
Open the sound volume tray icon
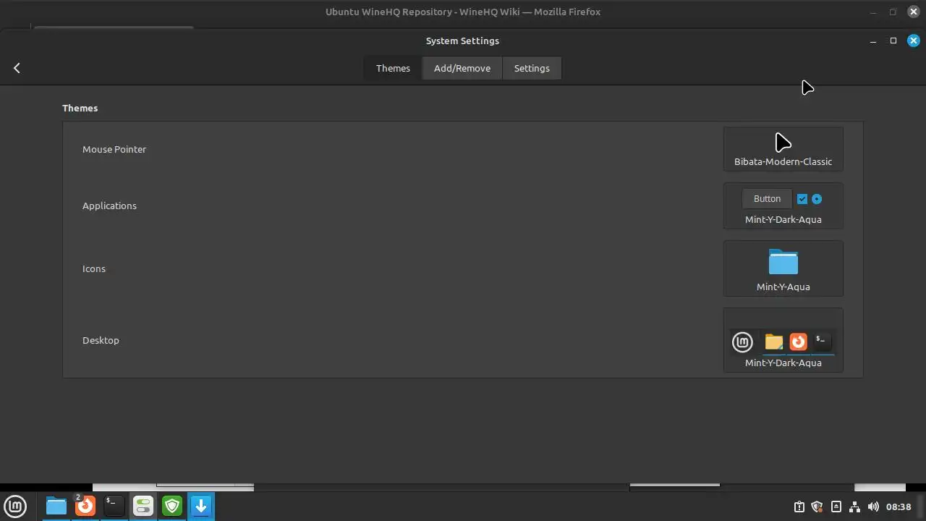coord(873,507)
